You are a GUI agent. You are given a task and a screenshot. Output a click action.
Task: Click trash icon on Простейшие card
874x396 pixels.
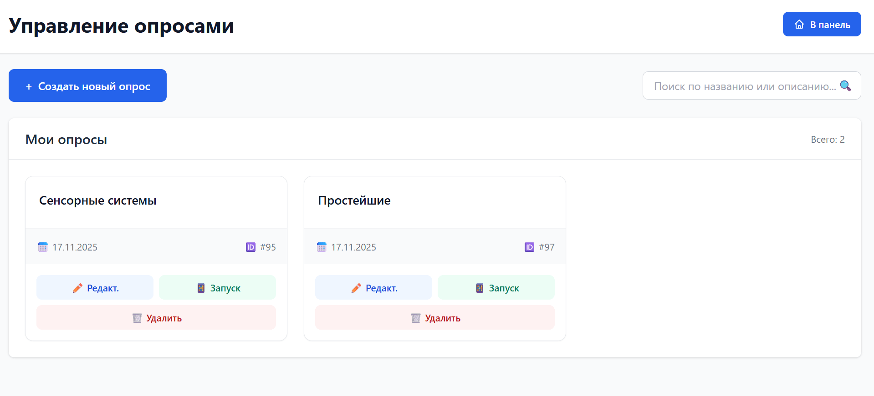pyautogui.click(x=415, y=318)
